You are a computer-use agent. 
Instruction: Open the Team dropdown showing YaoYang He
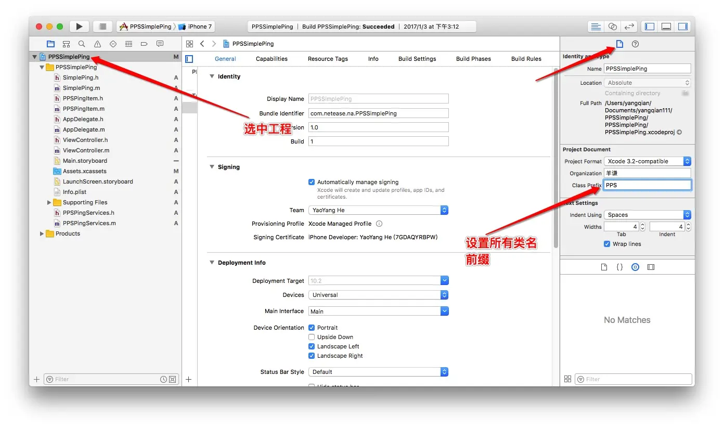pyautogui.click(x=378, y=210)
